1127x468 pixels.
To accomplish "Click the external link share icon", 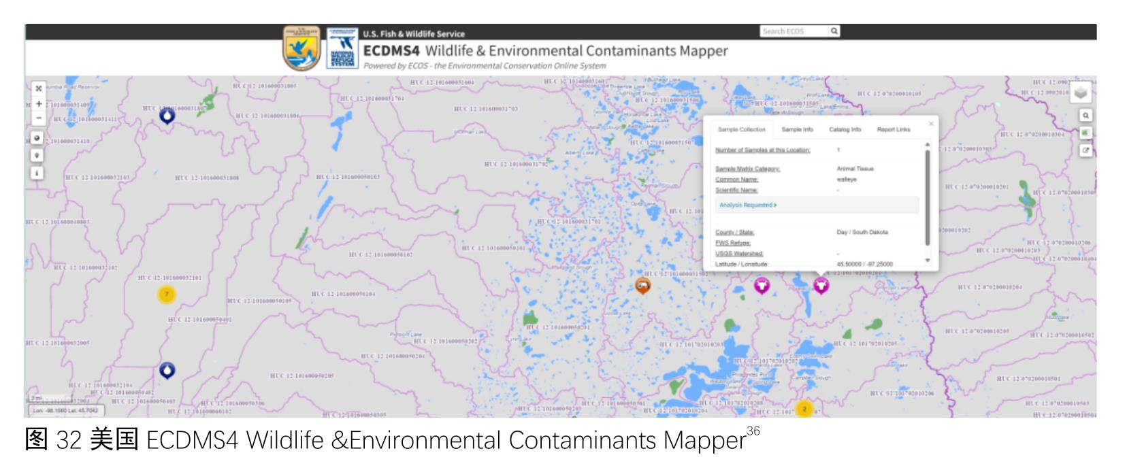I will tap(1085, 150).
